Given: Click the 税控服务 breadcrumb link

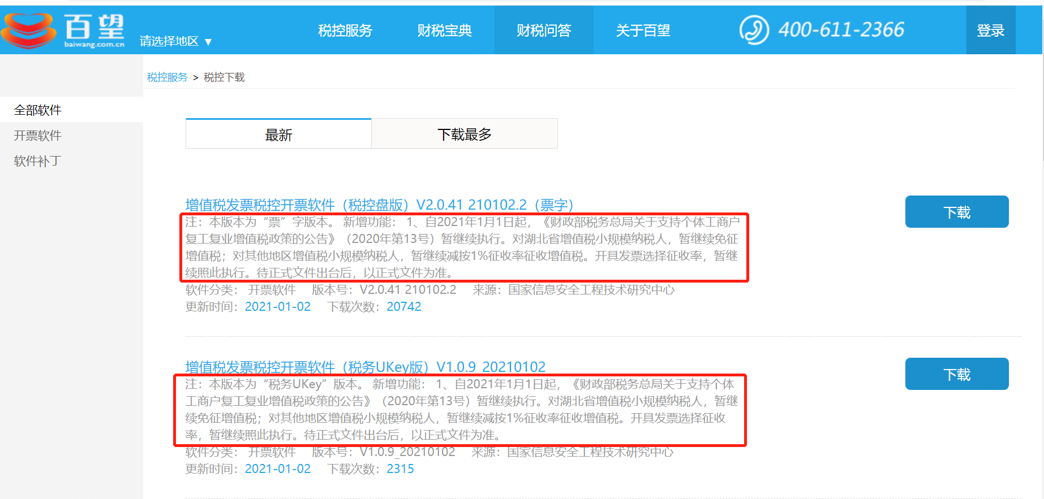Looking at the screenshot, I should [x=167, y=77].
